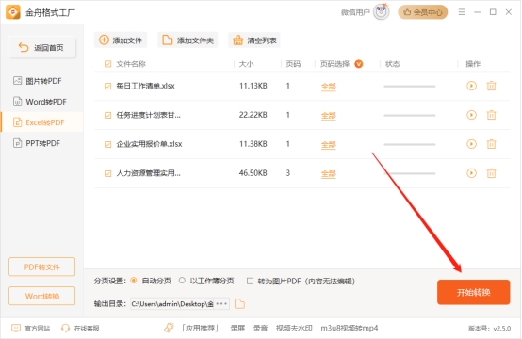522x339 pixels.
Task: Open the user avatar profile
Action: (382, 11)
